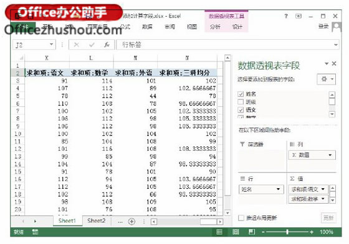This screenshot has height=244, width=349.
Task: Click the user account avatar icon
Action: pos(337,27)
